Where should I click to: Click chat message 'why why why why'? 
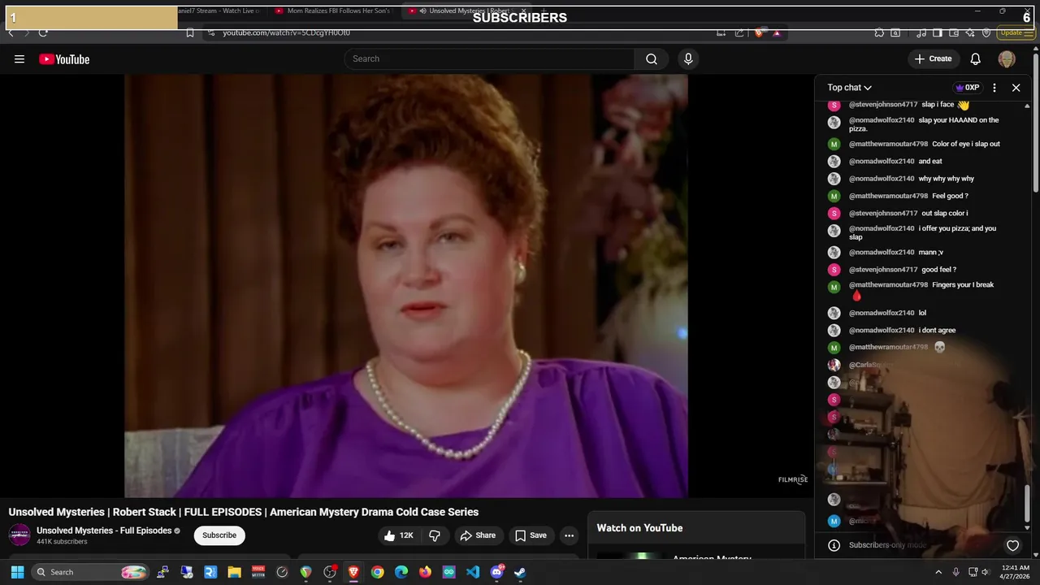(946, 179)
